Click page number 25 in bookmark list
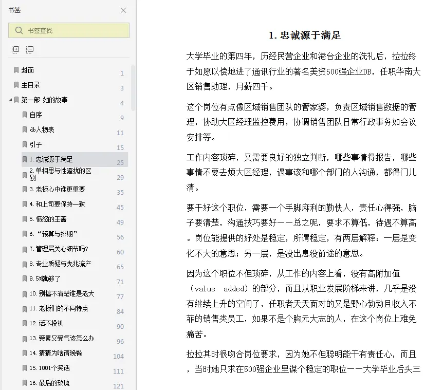The image size is (443, 390). coord(120,163)
